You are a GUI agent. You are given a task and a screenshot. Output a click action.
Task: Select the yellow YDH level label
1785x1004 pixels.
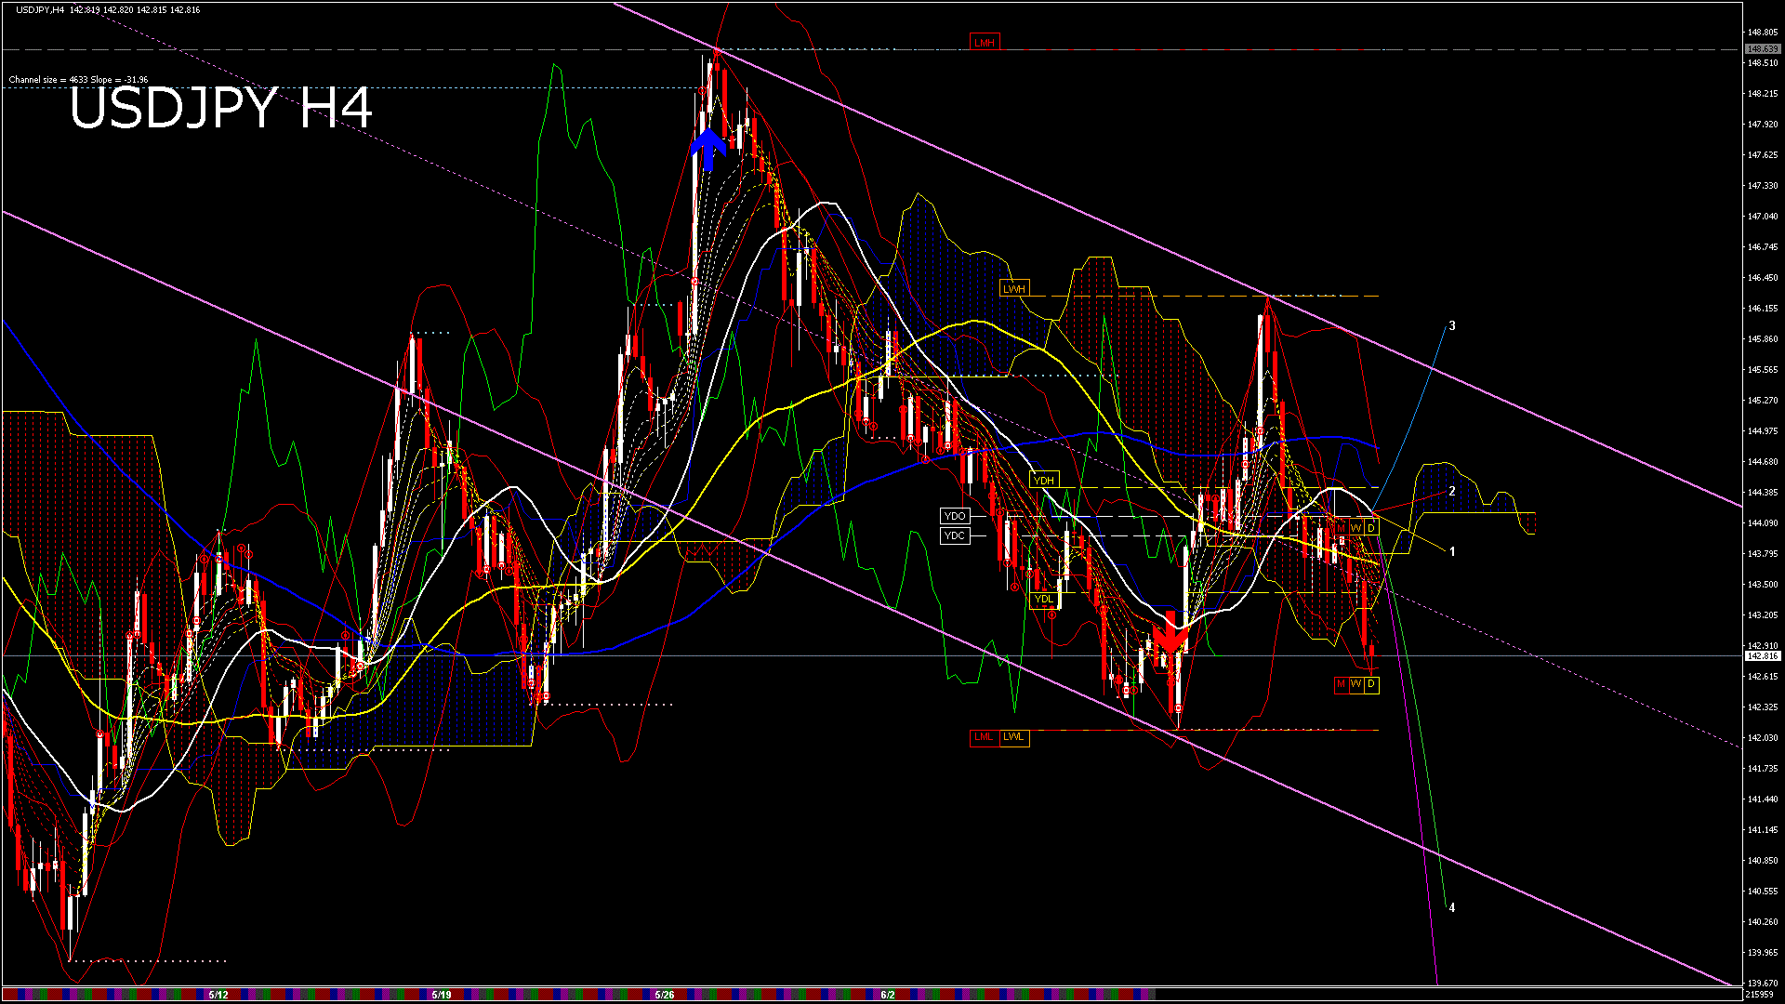click(x=1044, y=481)
